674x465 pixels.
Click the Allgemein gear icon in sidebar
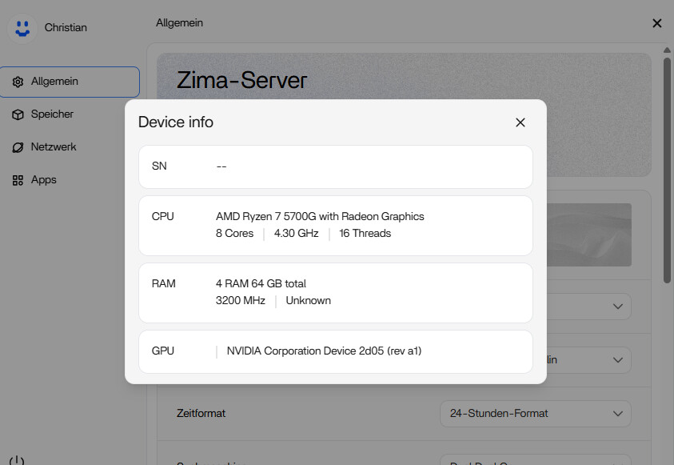click(x=18, y=82)
